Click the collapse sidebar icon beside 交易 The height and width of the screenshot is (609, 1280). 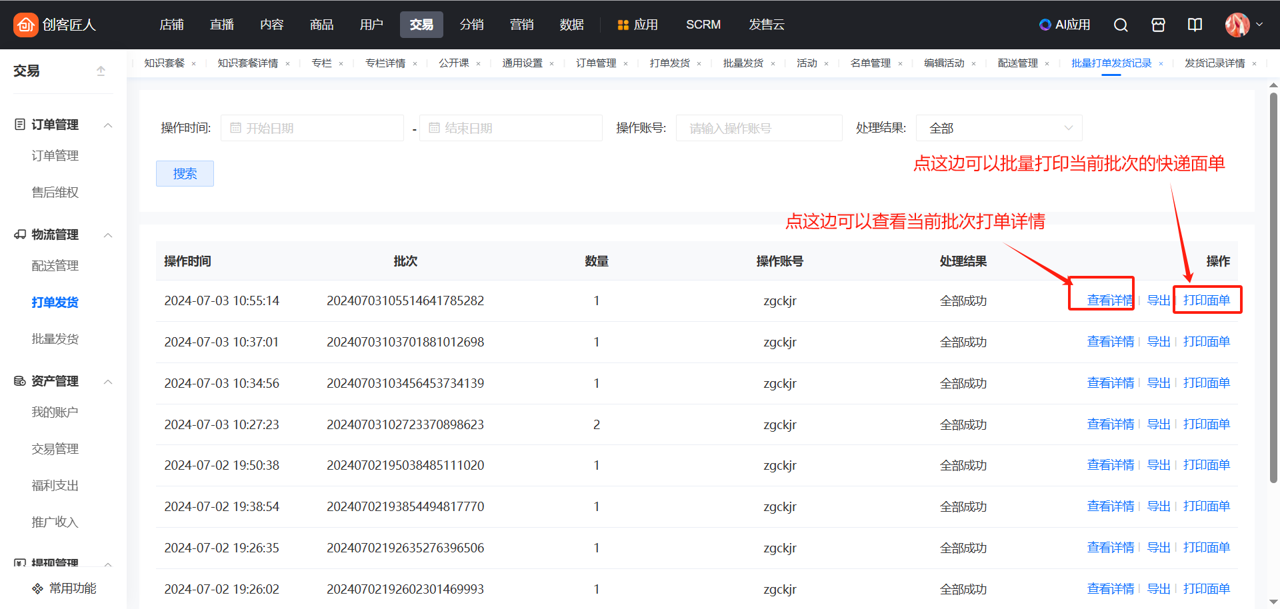pos(101,71)
